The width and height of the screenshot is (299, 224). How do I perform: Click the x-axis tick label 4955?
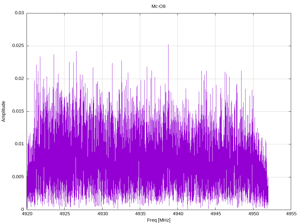point(291,214)
